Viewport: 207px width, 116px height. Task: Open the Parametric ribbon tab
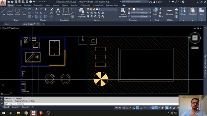click(x=38, y=5)
